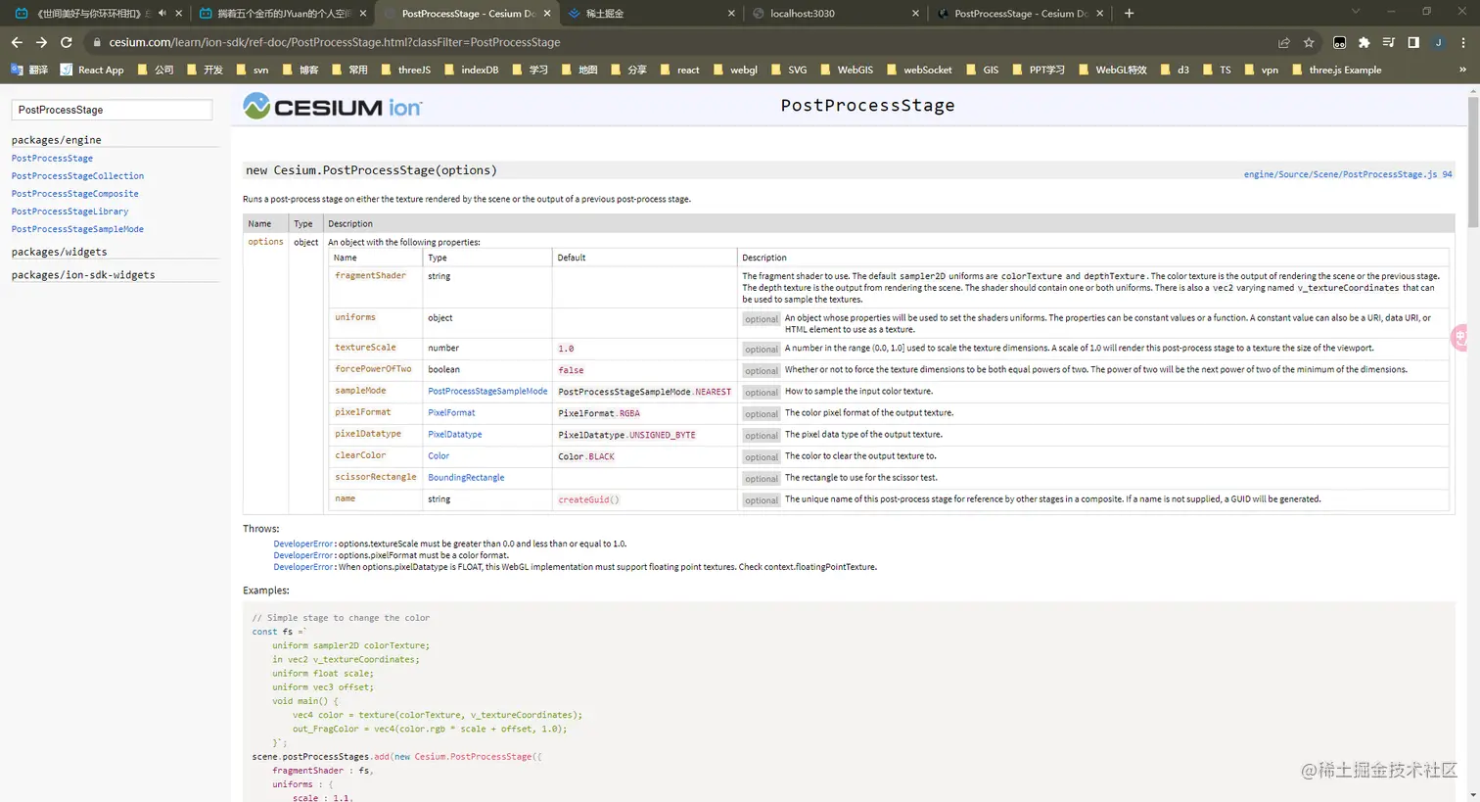
Task: Close the JYuan的个人空间 tab
Action: (x=363, y=14)
